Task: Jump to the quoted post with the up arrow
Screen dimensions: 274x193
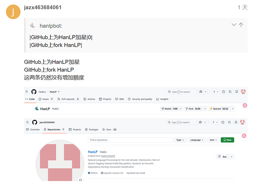Action: (x=241, y=25)
